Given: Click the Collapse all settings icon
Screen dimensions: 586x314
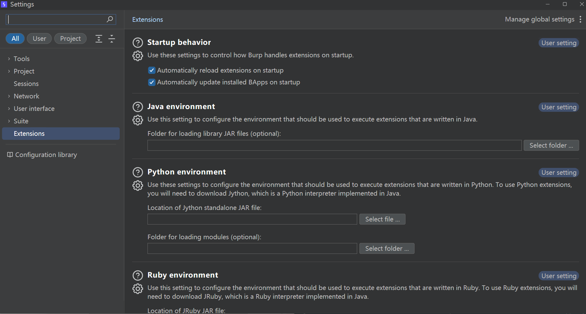Looking at the screenshot, I should click(112, 39).
